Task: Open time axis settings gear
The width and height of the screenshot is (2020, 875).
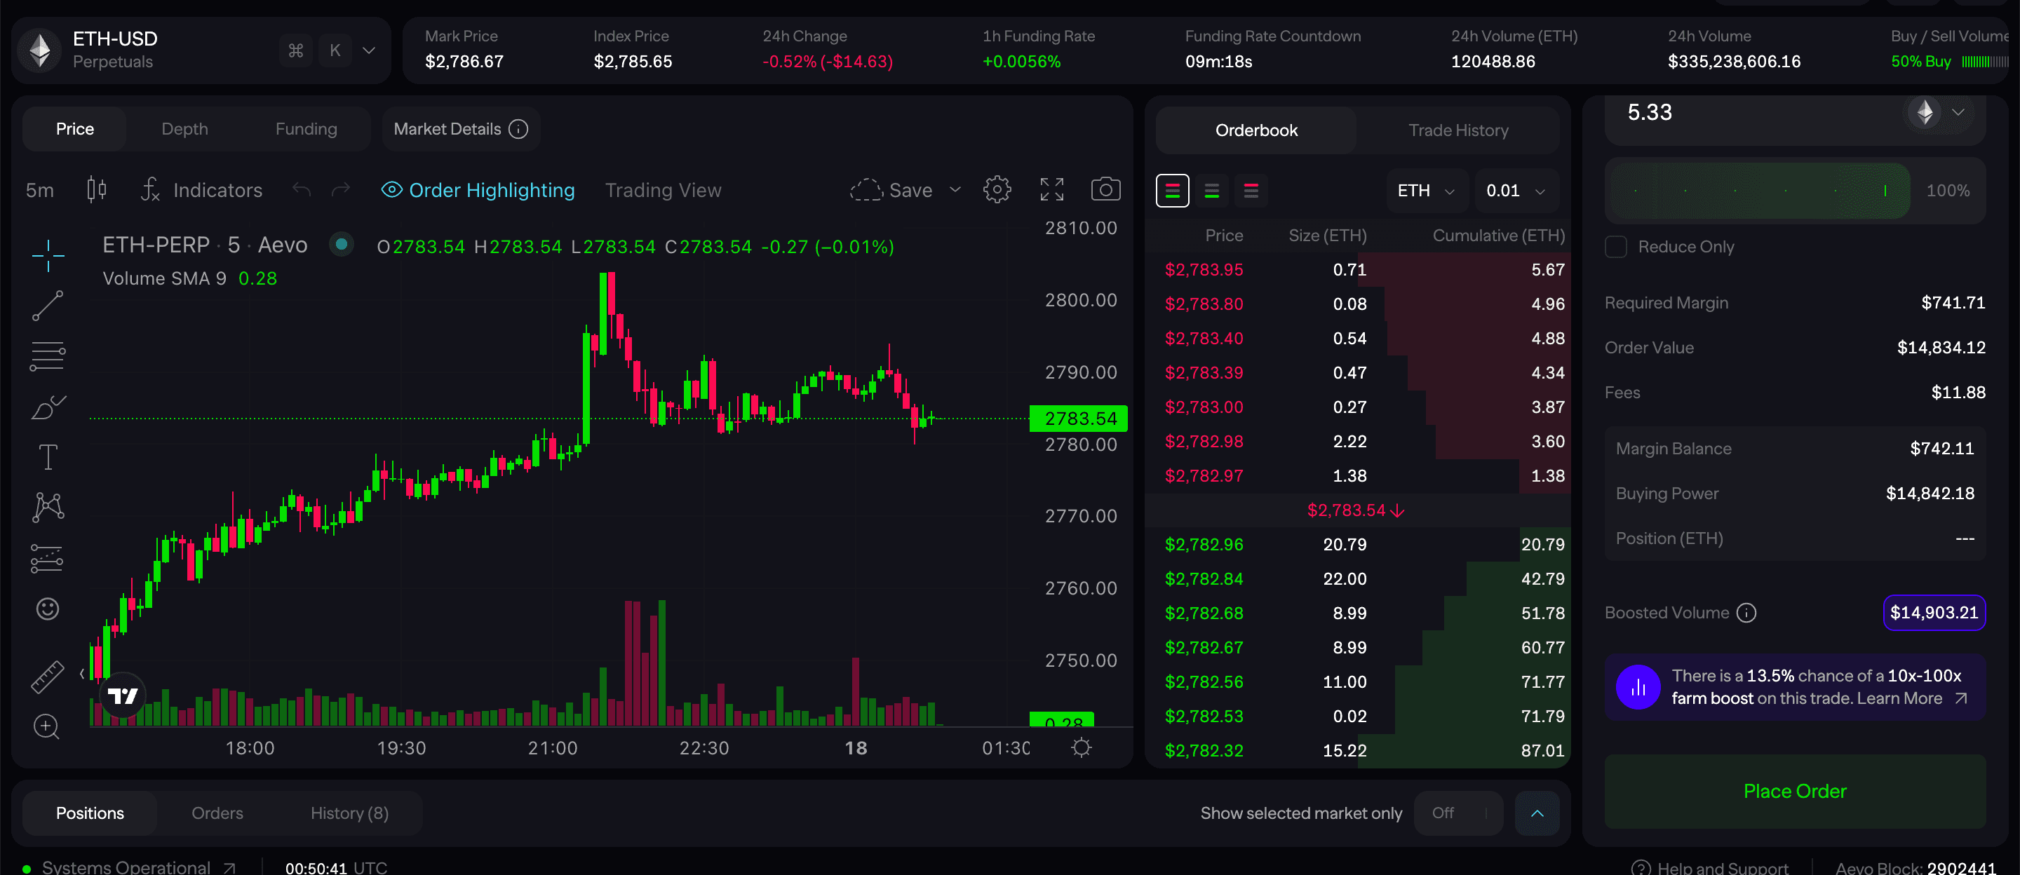Action: [1082, 748]
